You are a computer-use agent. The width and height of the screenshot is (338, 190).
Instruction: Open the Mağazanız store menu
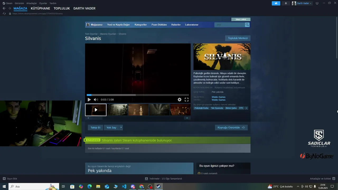pos(97,25)
